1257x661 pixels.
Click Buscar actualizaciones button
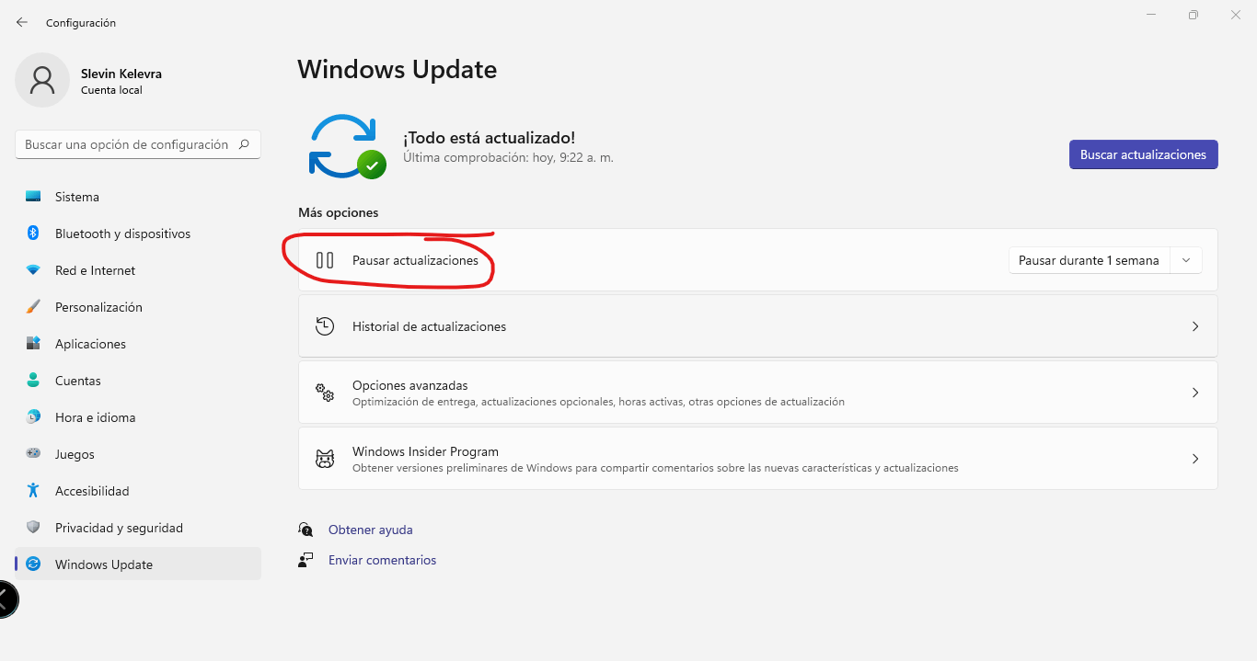(1143, 154)
